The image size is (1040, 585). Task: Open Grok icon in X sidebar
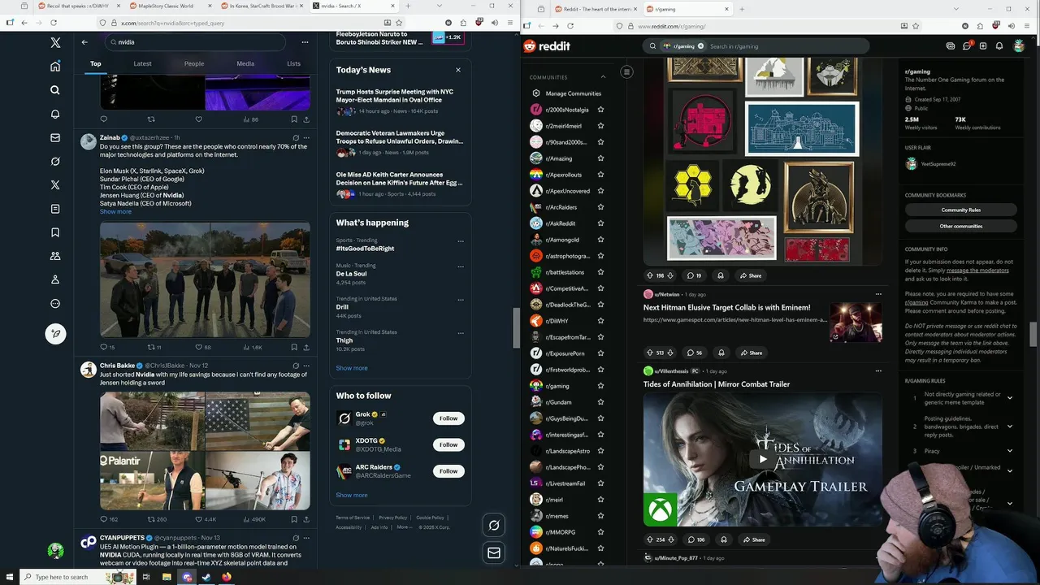click(x=55, y=162)
